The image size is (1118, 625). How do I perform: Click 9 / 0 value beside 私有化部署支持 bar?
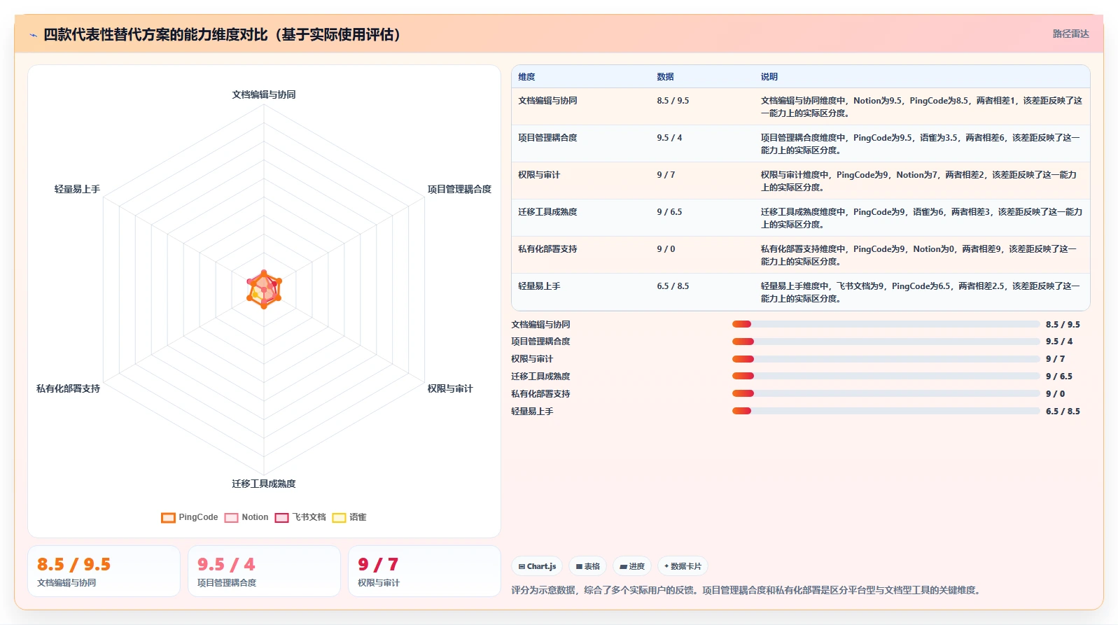1055,394
